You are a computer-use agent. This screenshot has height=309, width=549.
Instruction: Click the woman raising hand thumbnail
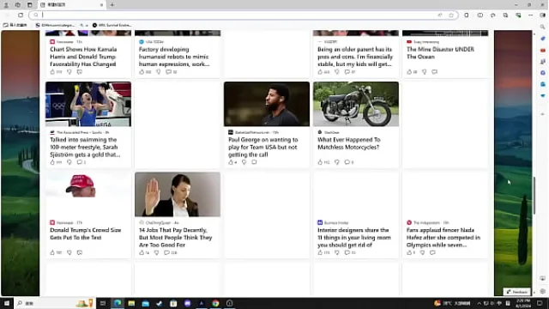(x=178, y=195)
